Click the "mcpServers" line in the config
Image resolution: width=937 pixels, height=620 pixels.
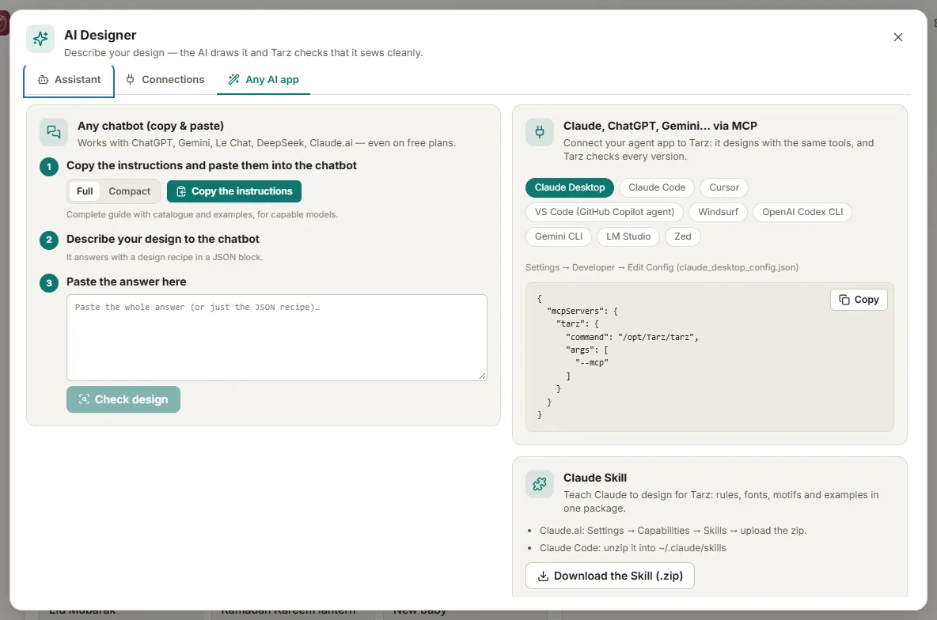click(x=582, y=312)
